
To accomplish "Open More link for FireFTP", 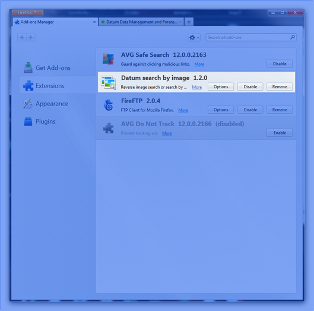I will [183, 110].
